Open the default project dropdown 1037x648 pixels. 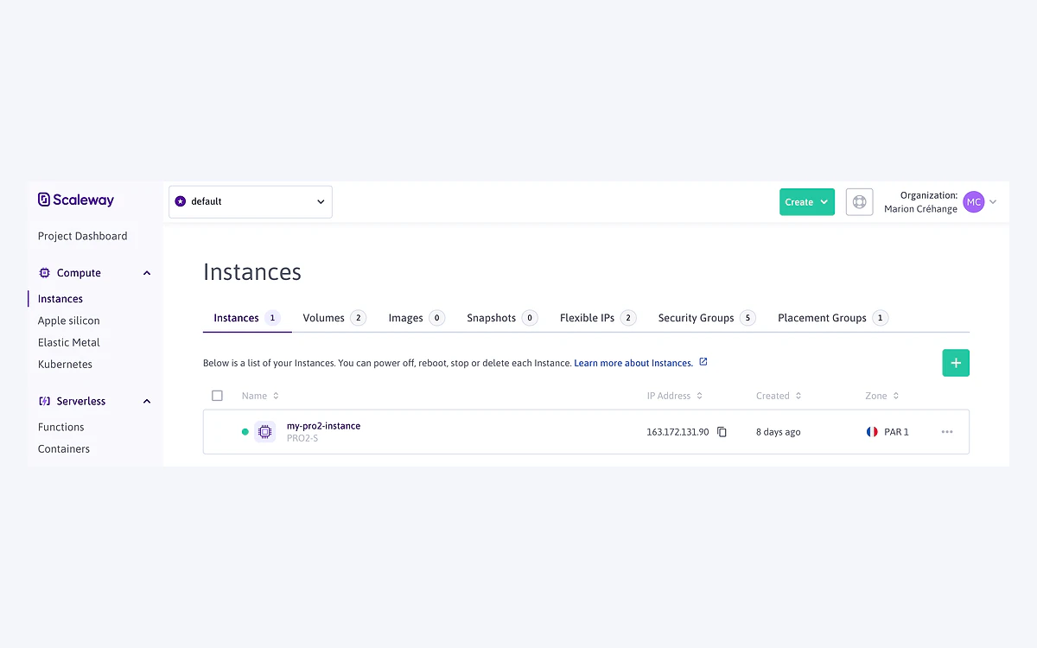point(251,201)
